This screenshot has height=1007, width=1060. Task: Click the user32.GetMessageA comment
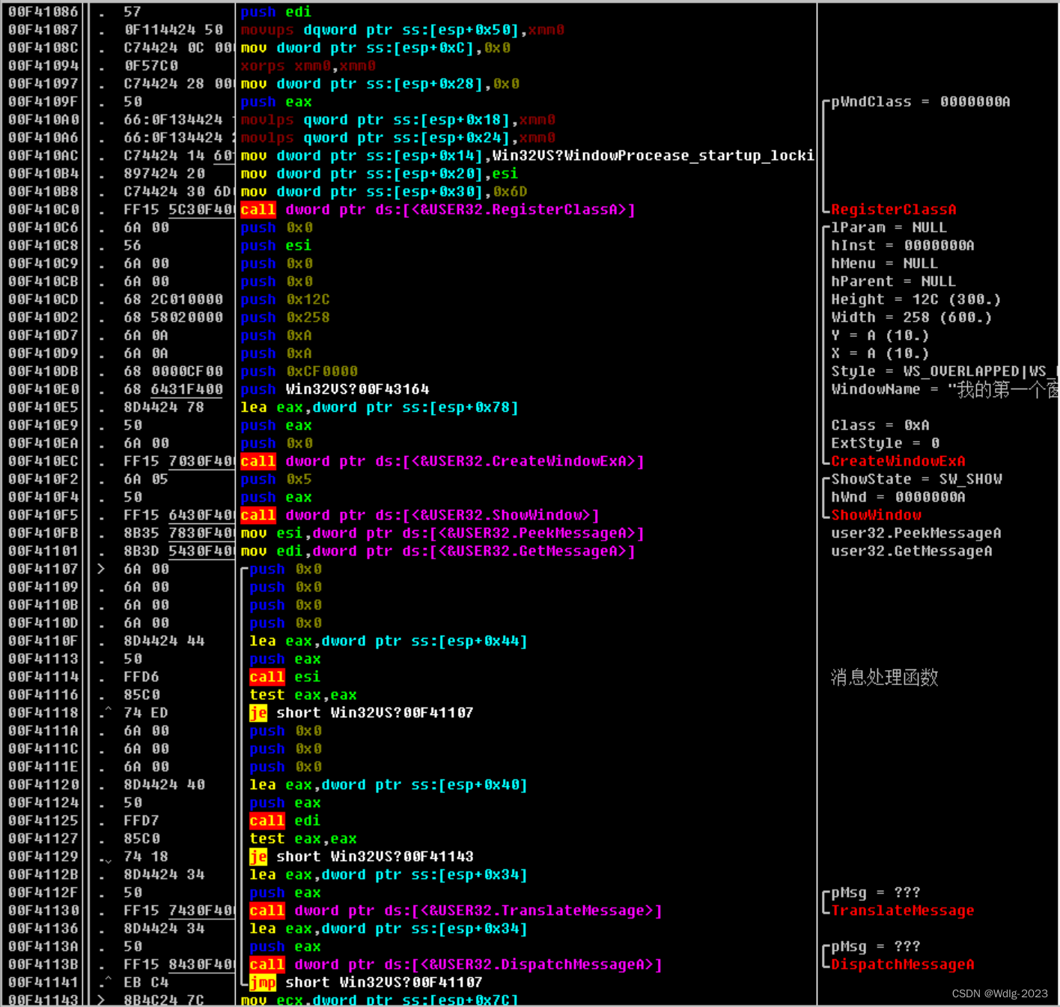click(912, 551)
